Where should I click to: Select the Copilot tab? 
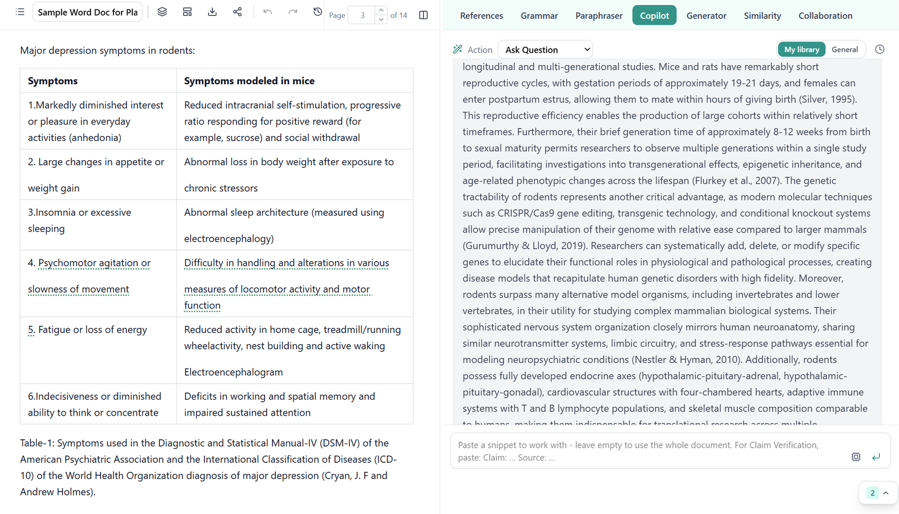[x=655, y=16]
